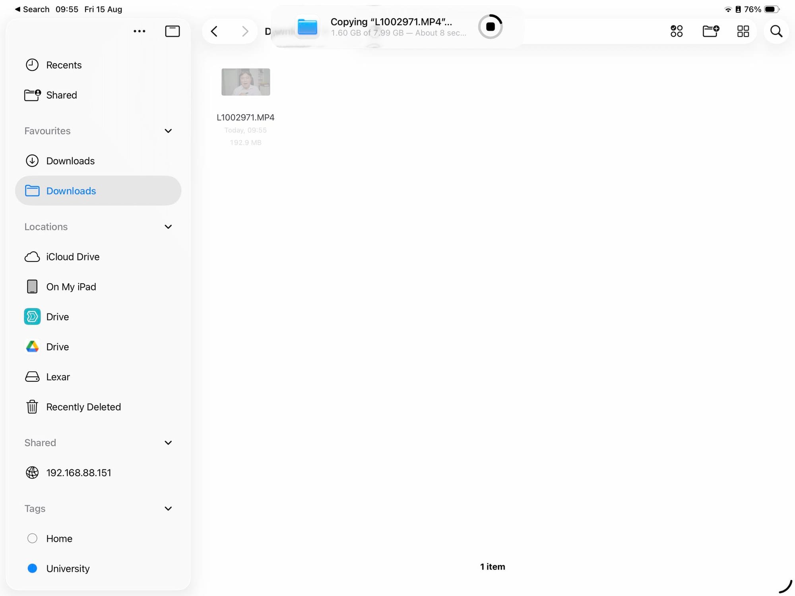Collapse the Tags section
Screen dimensions: 795x596
pyautogui.click(x=168, y=509)
